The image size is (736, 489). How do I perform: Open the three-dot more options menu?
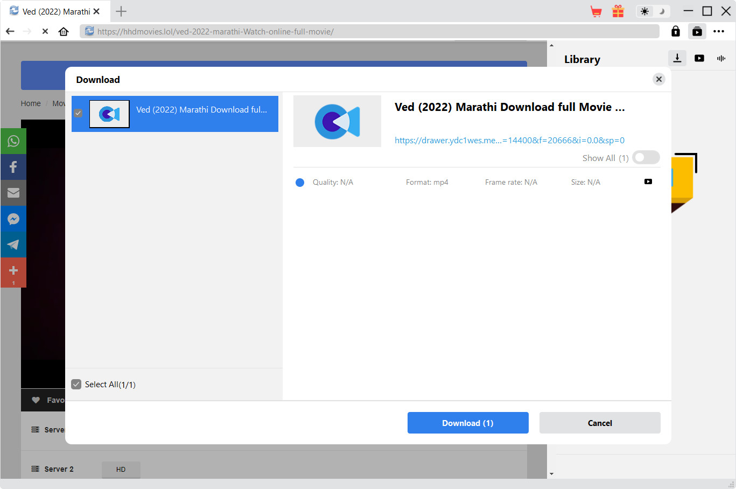719,31
